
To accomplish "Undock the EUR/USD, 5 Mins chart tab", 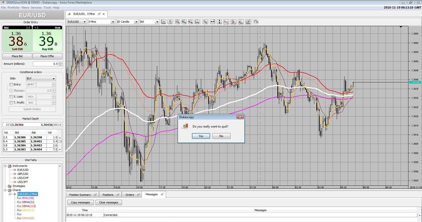I will (99, 14).
